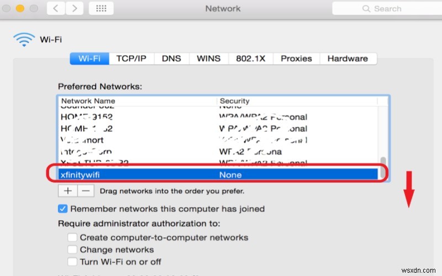Enable the Turn Wi-Fi on or off checkbox
Screen dimensions: 442x276
[x=72, y=262]
